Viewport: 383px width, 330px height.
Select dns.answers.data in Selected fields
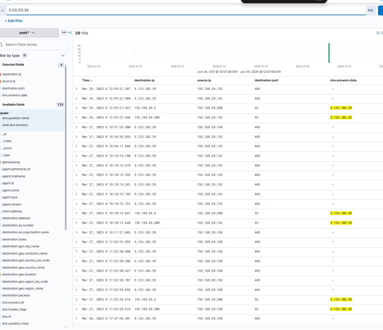click(15, 95)
